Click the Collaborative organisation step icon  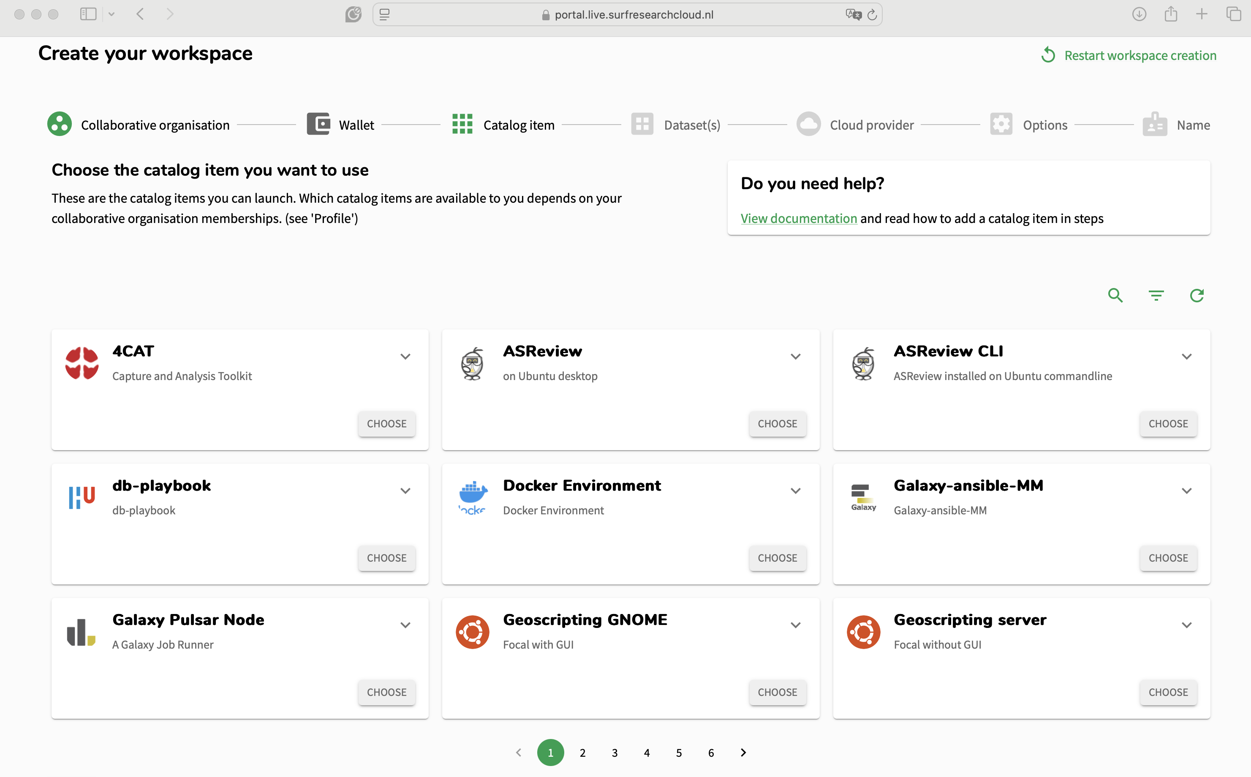point(60,124)
